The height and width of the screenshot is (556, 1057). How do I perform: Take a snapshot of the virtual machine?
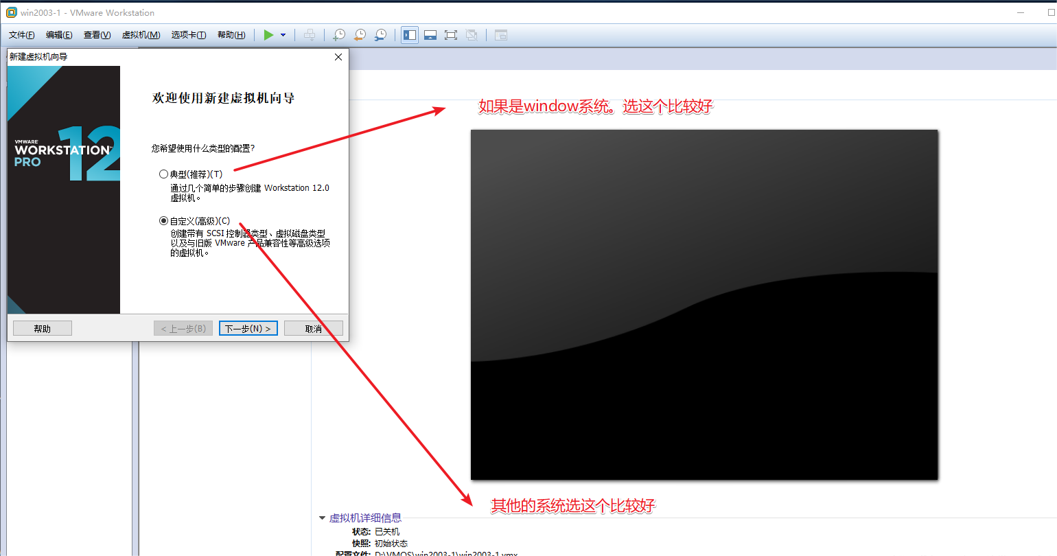(x=339, y=34)
